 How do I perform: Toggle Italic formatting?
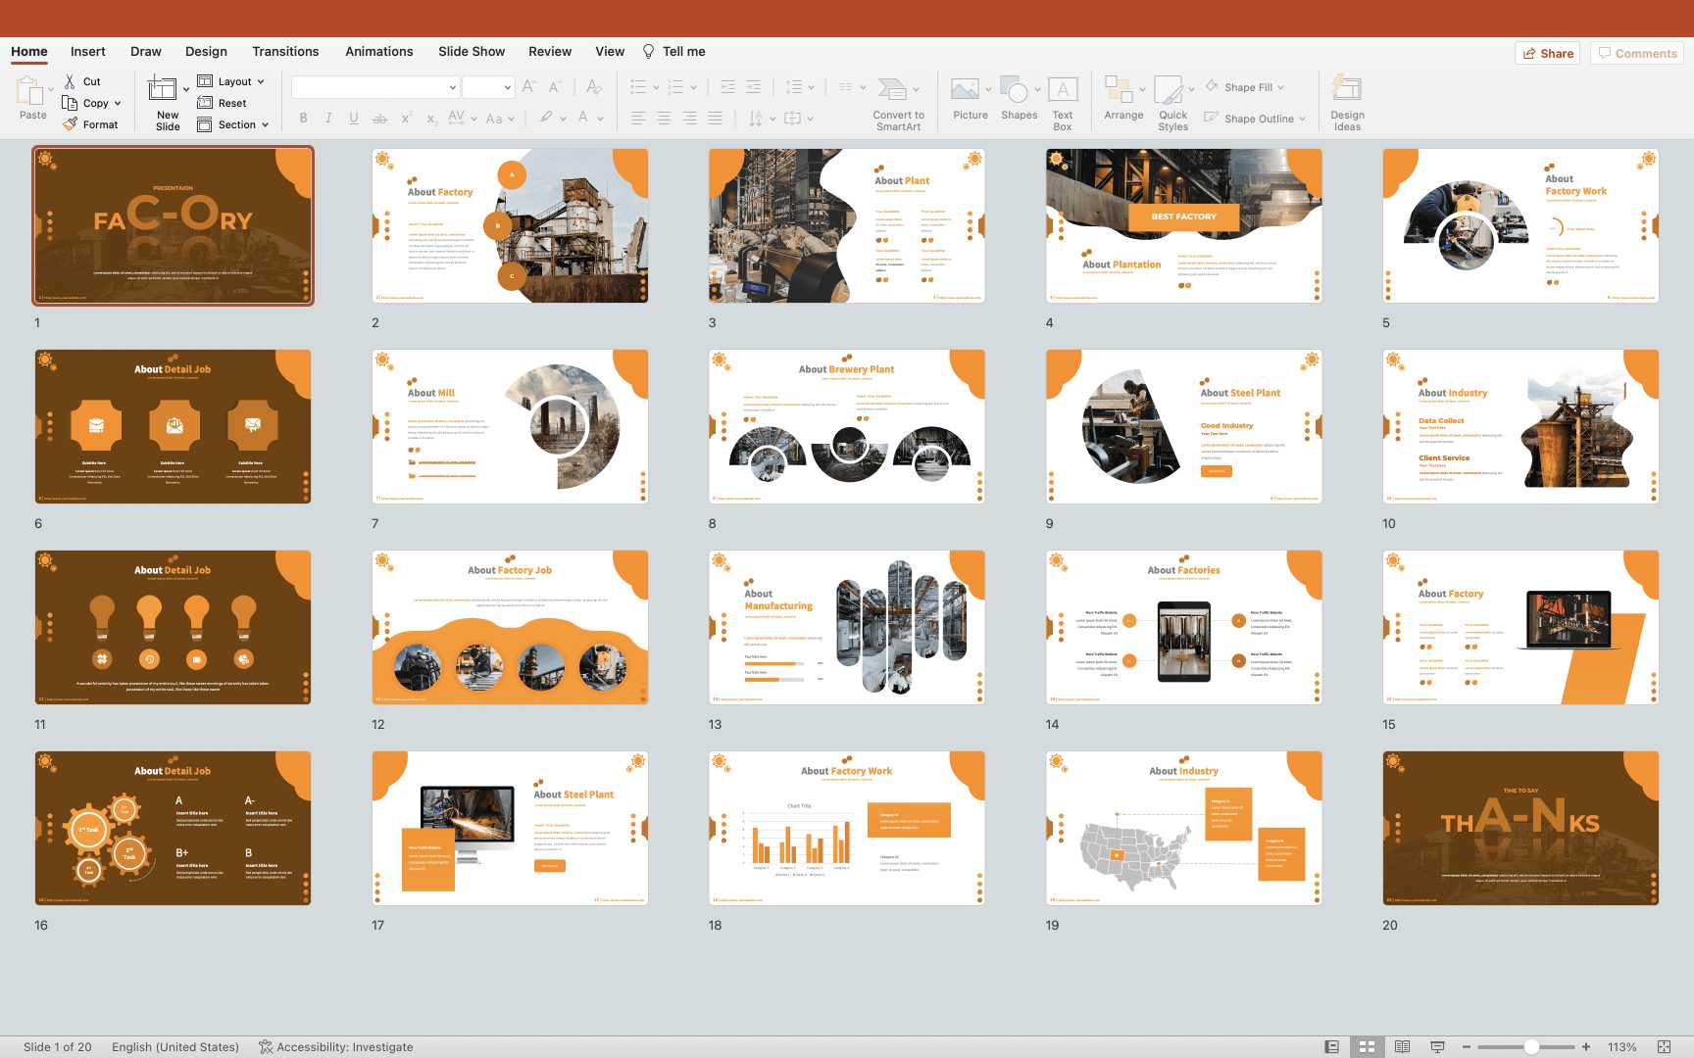pyautogui.click(x=328, y=119)
